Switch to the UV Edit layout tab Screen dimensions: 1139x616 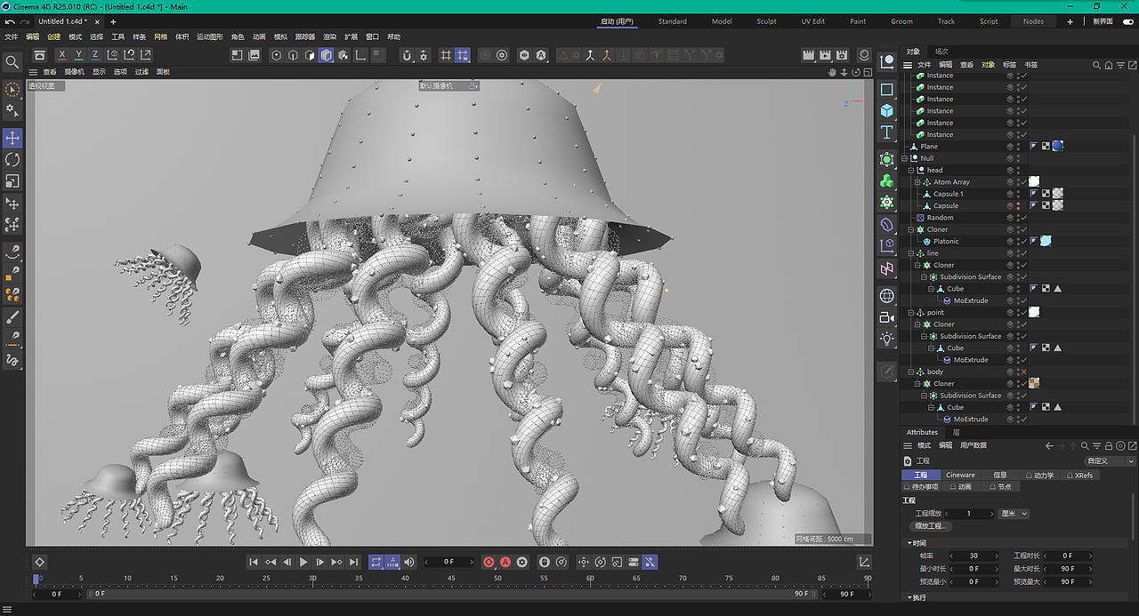point(812,21)
